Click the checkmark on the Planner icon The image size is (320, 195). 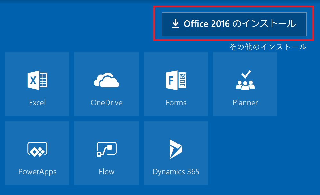click(x=246, y=74)
